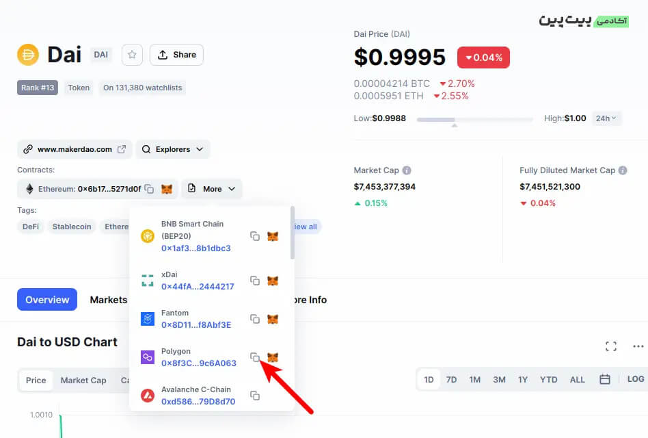Open Fantom address 0x8D11...f8Abf3E link

[196, 324]
